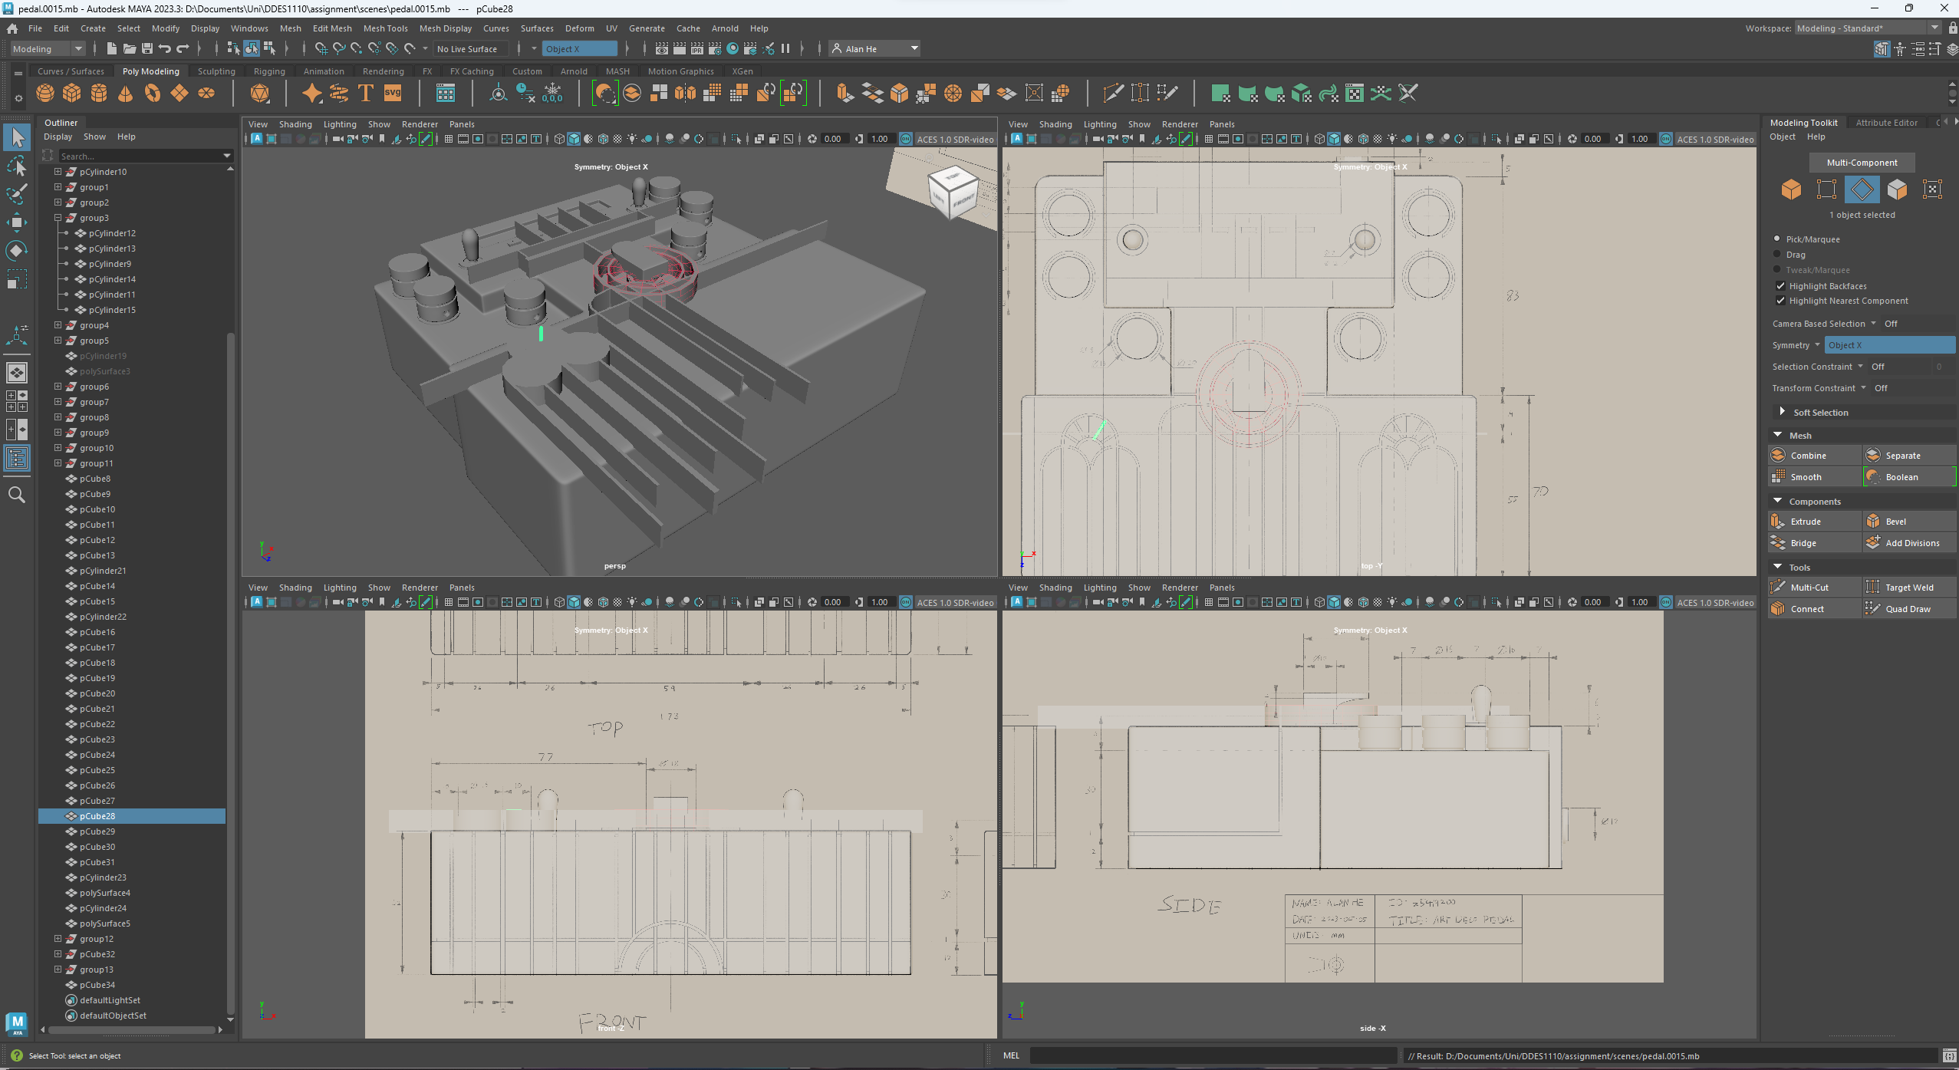Select the Move tool in the toolbox
The image size is (1959, 1070).
[17, 221]
